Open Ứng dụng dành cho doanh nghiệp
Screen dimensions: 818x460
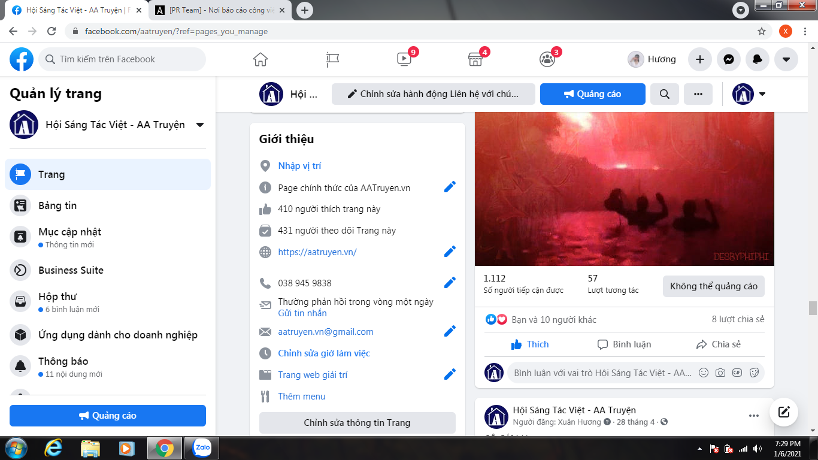coord(108,335)
